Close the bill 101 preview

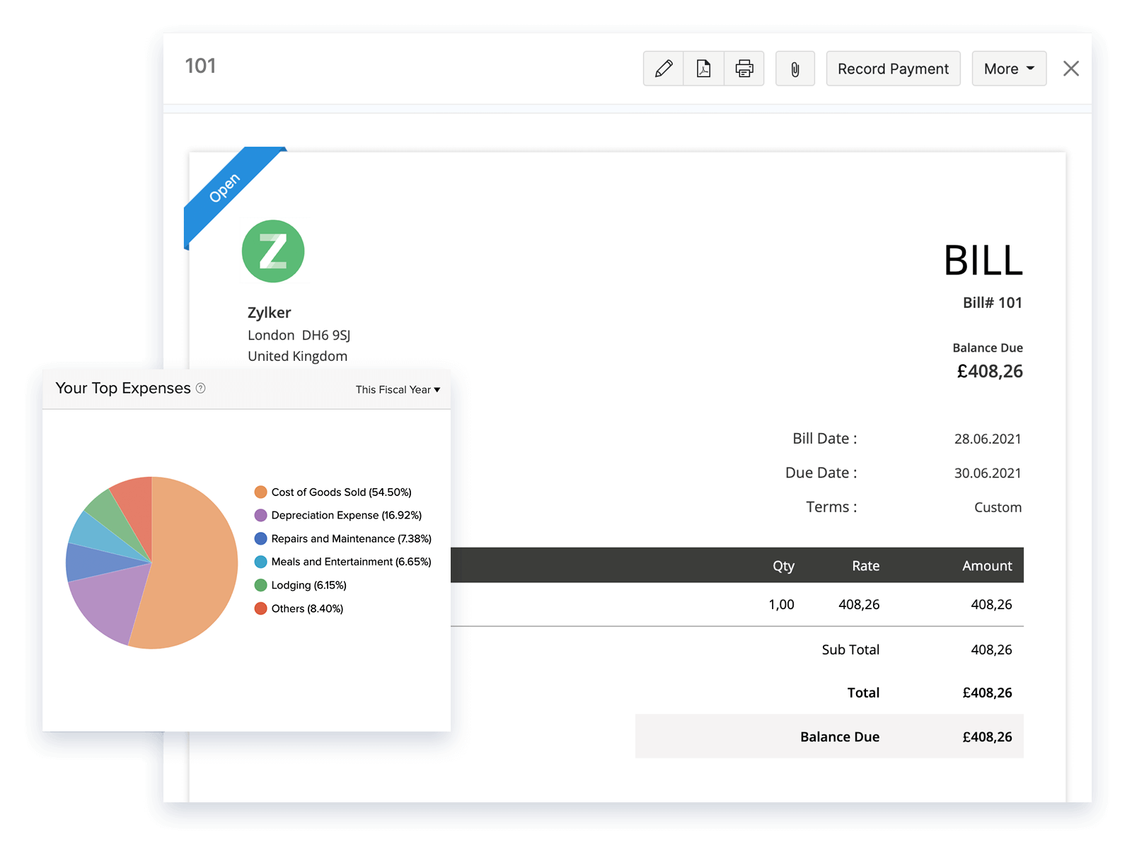[x=1070, y=68]
